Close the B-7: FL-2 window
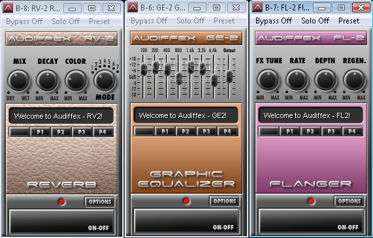This screenshot has width=373, height=238. coord(361,8)
